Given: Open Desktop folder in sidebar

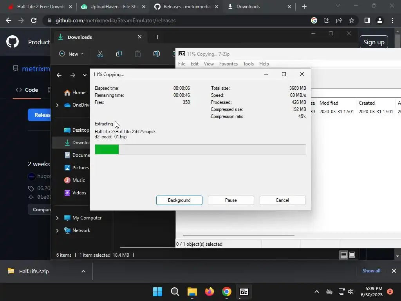Looking at the screenshot, I should tap(76, 130).
